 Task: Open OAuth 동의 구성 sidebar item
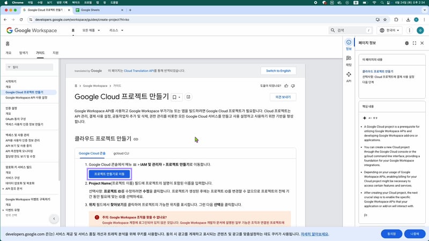(16, 119)
